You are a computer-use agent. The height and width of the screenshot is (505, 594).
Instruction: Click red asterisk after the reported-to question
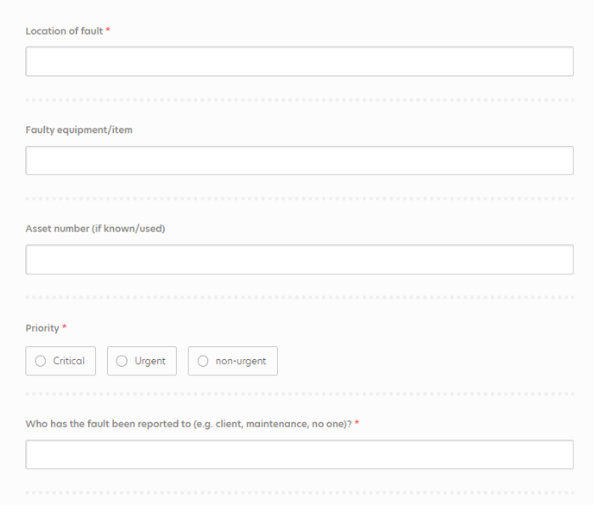[357, 422]
